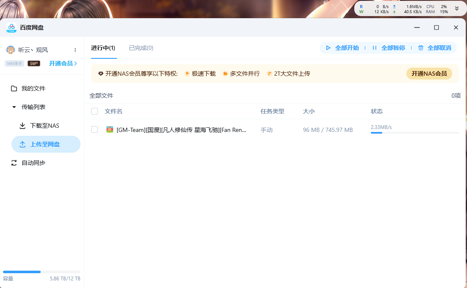Click the 文件名 column header

tap(114, 112)
